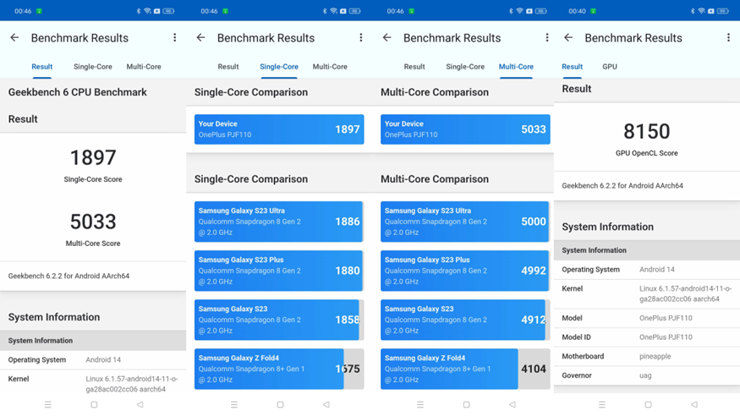740x416 pixels.
Task: Select Result tab on the Multi-Core Comparison screen
Action: click(414, 67)
